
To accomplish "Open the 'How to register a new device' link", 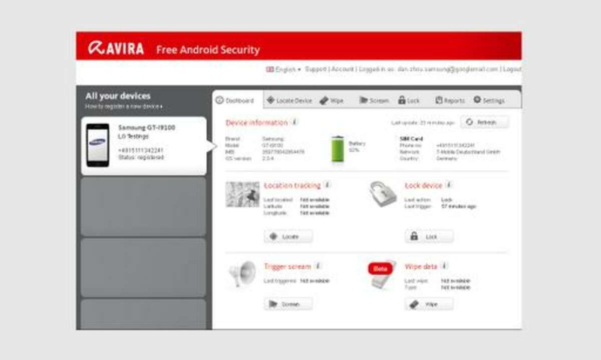I will tap(123, 106).
